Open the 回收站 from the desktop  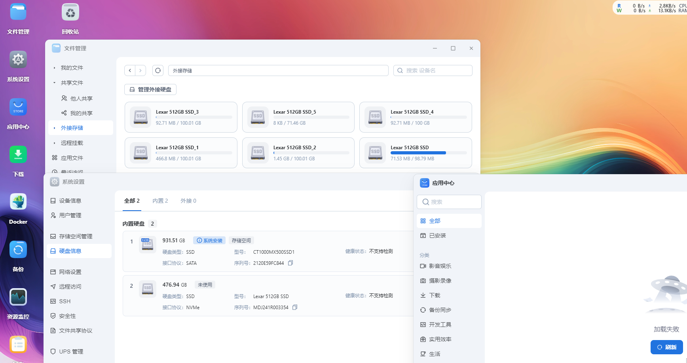[x=70, y=12]
